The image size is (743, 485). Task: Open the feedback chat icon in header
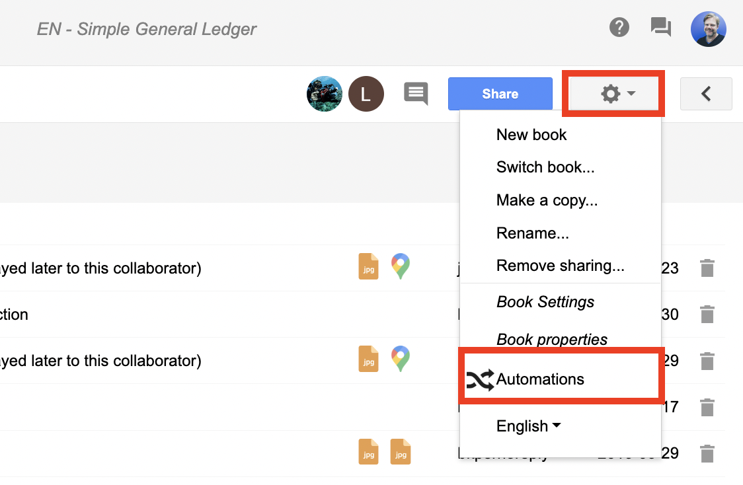[660, 27]
